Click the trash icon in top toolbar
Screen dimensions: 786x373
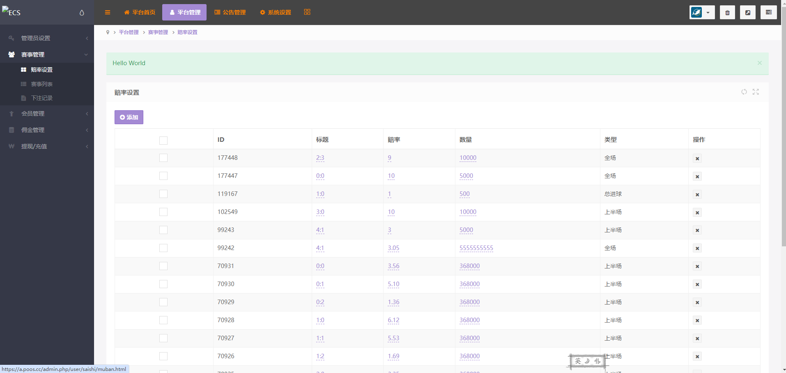(x=727, y=12)
